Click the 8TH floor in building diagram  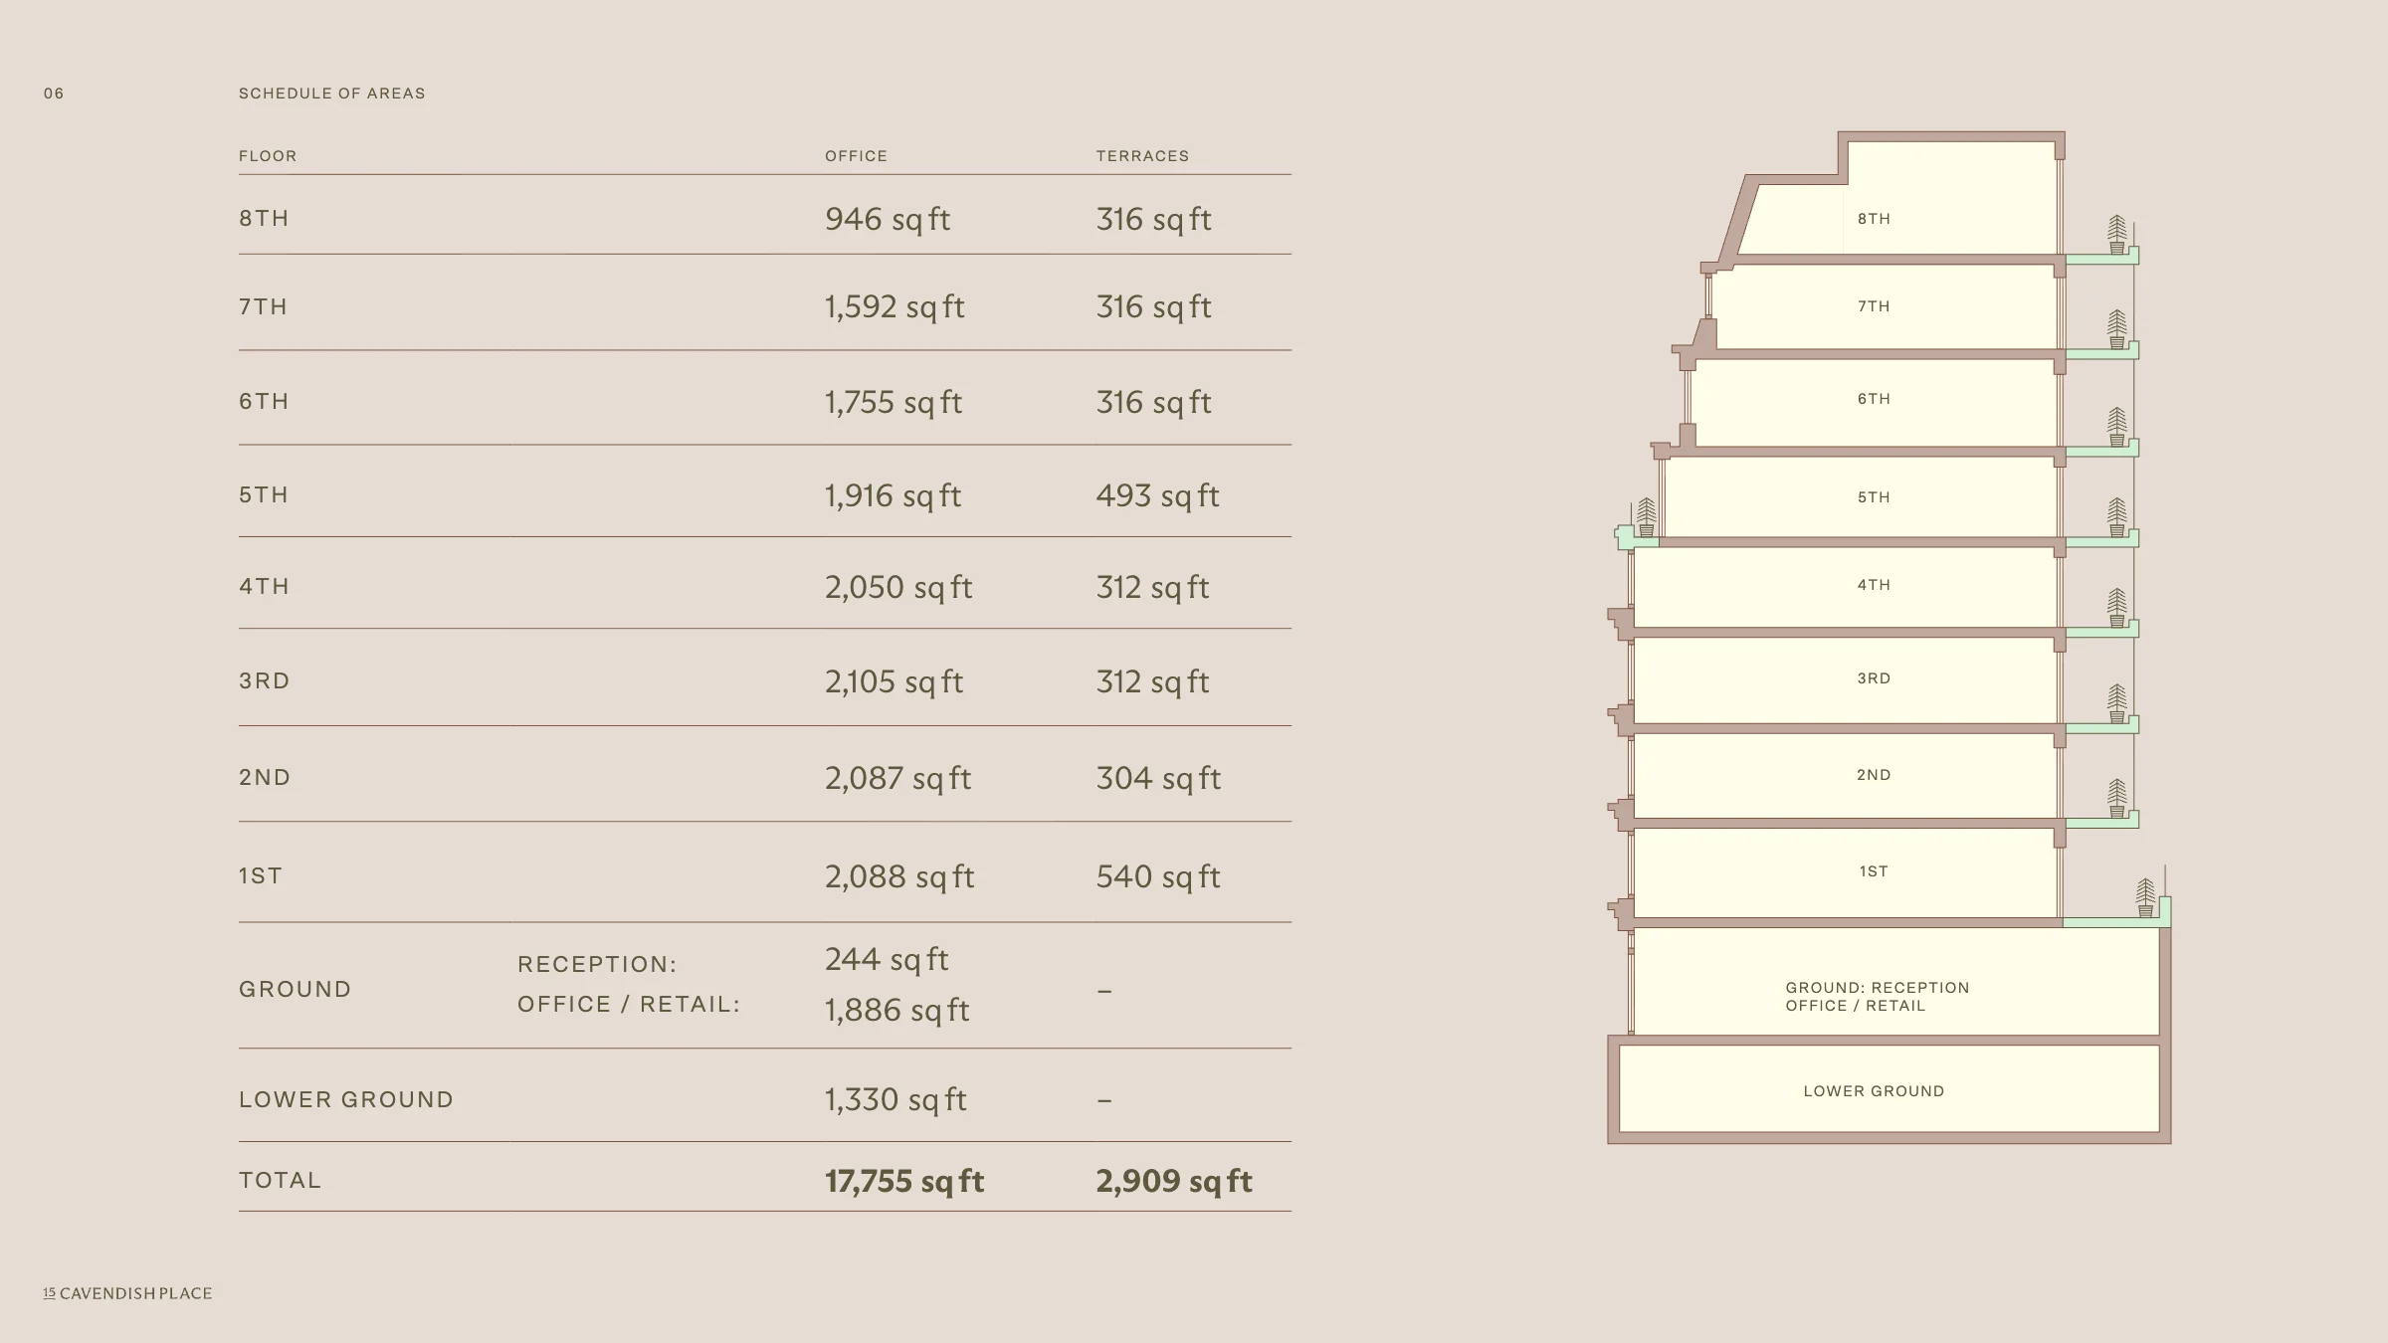tap(1874, 219)
